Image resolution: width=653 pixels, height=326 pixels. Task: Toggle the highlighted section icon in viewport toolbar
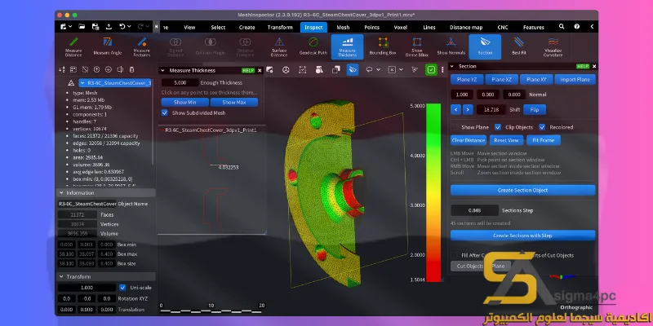pos(353,70)
